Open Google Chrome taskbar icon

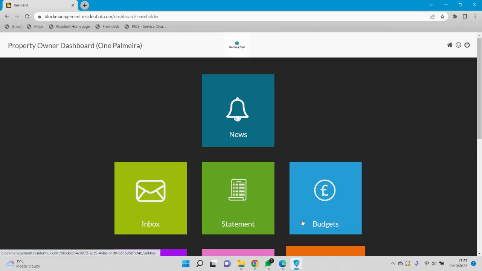pos(255,263)
